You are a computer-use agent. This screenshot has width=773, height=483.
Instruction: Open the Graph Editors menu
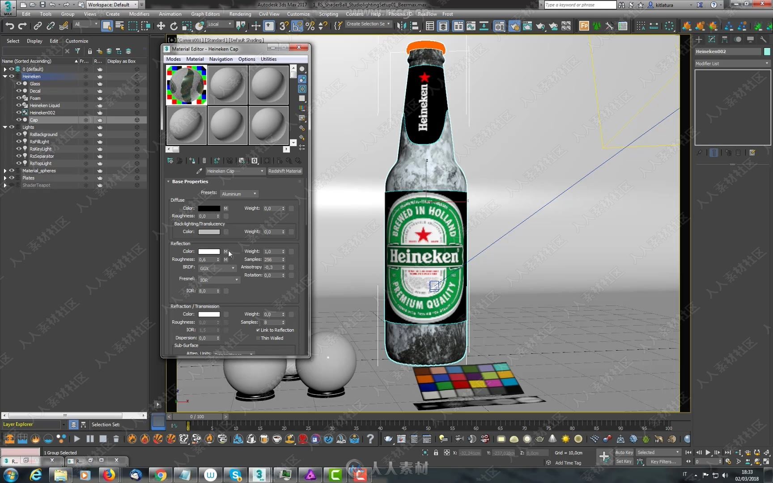(x=205, y=14)
